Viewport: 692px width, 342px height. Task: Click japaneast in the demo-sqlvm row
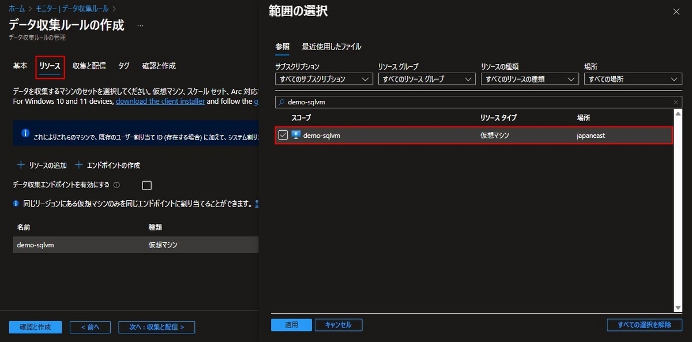pyautogui.click(x=591, y=136)
